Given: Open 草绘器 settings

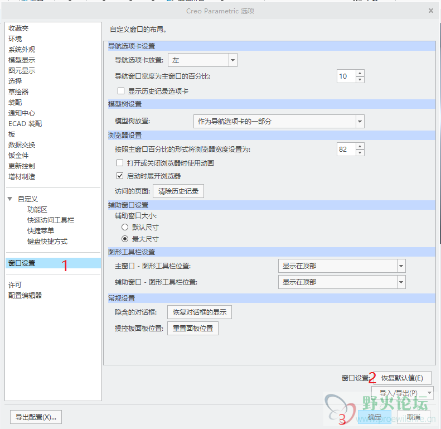Looking at the screenshot, I should 18,91.
